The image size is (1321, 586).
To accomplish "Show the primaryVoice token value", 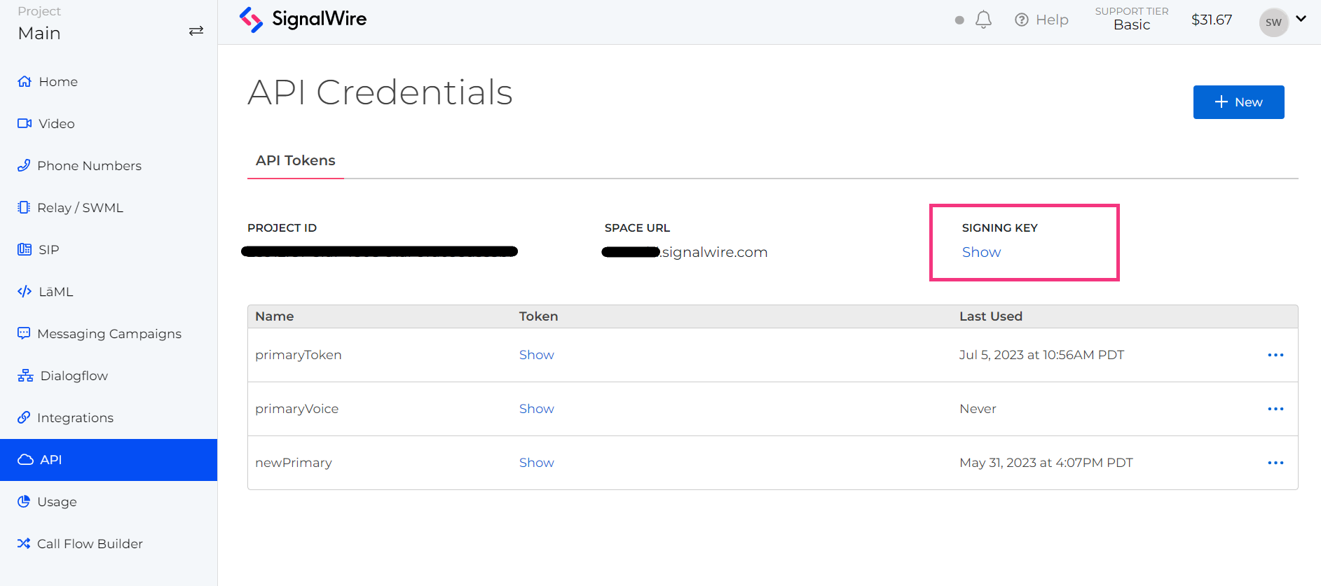I will 536,408.
